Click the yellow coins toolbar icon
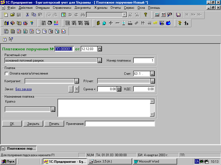 click(x=155, y=23)
